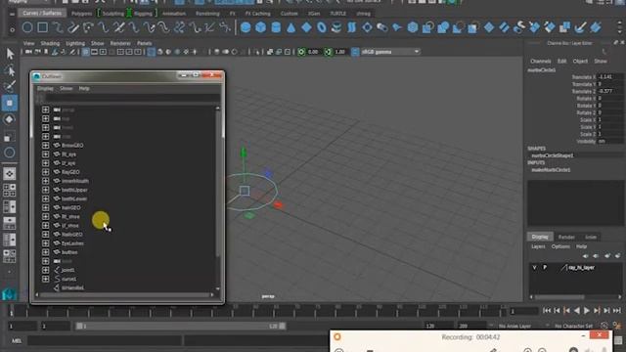
Task: Activate the Rotate tool in toolbox
Action: coord(10,119)
